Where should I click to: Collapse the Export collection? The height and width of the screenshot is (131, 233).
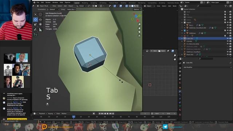tap(182, 23)
